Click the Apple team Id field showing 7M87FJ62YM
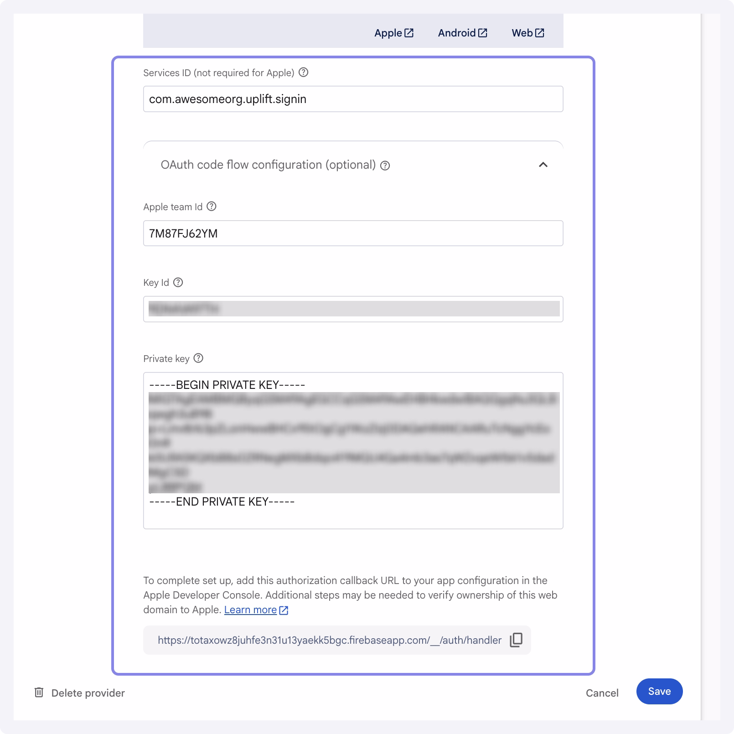 (x=353, y=233)
